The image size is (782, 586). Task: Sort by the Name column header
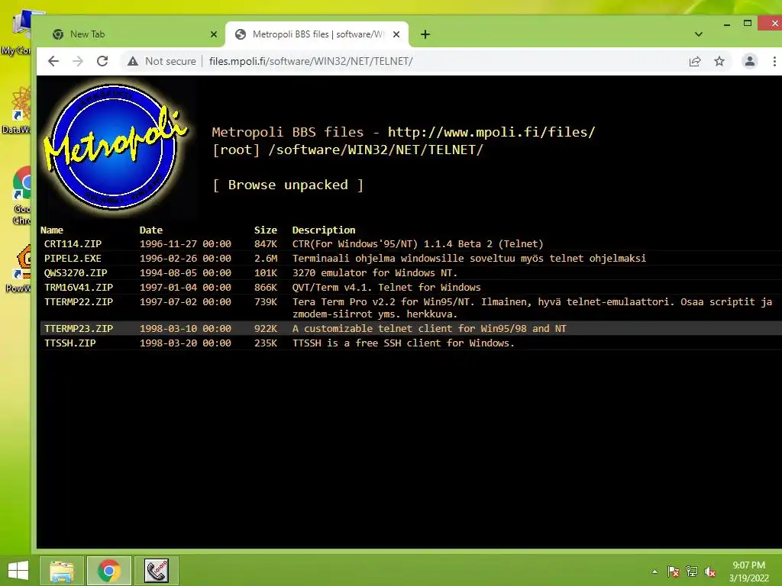click(52, 230)
